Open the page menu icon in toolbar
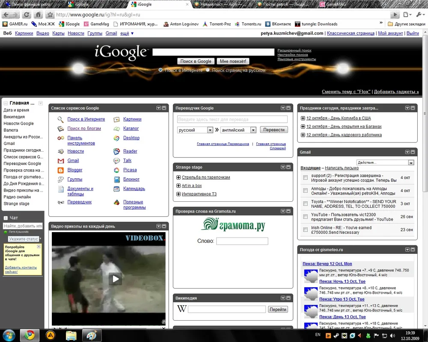Viewport: 428px width, 342px height. click(407, 15)
